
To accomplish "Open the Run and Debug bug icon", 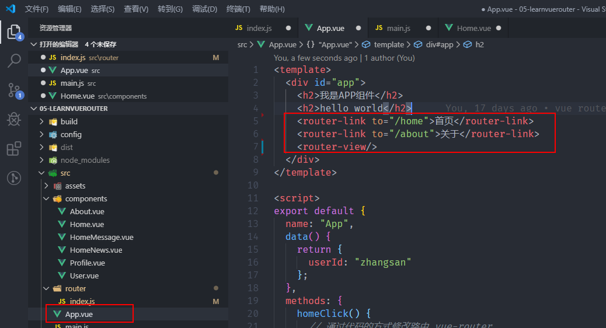I will click(x=14, y=120).
